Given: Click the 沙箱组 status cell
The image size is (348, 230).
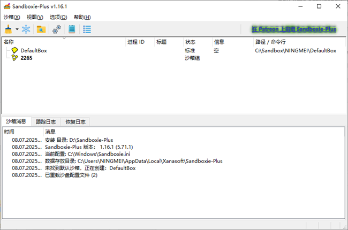Looking at the screenshot, I should click(192, 58).
